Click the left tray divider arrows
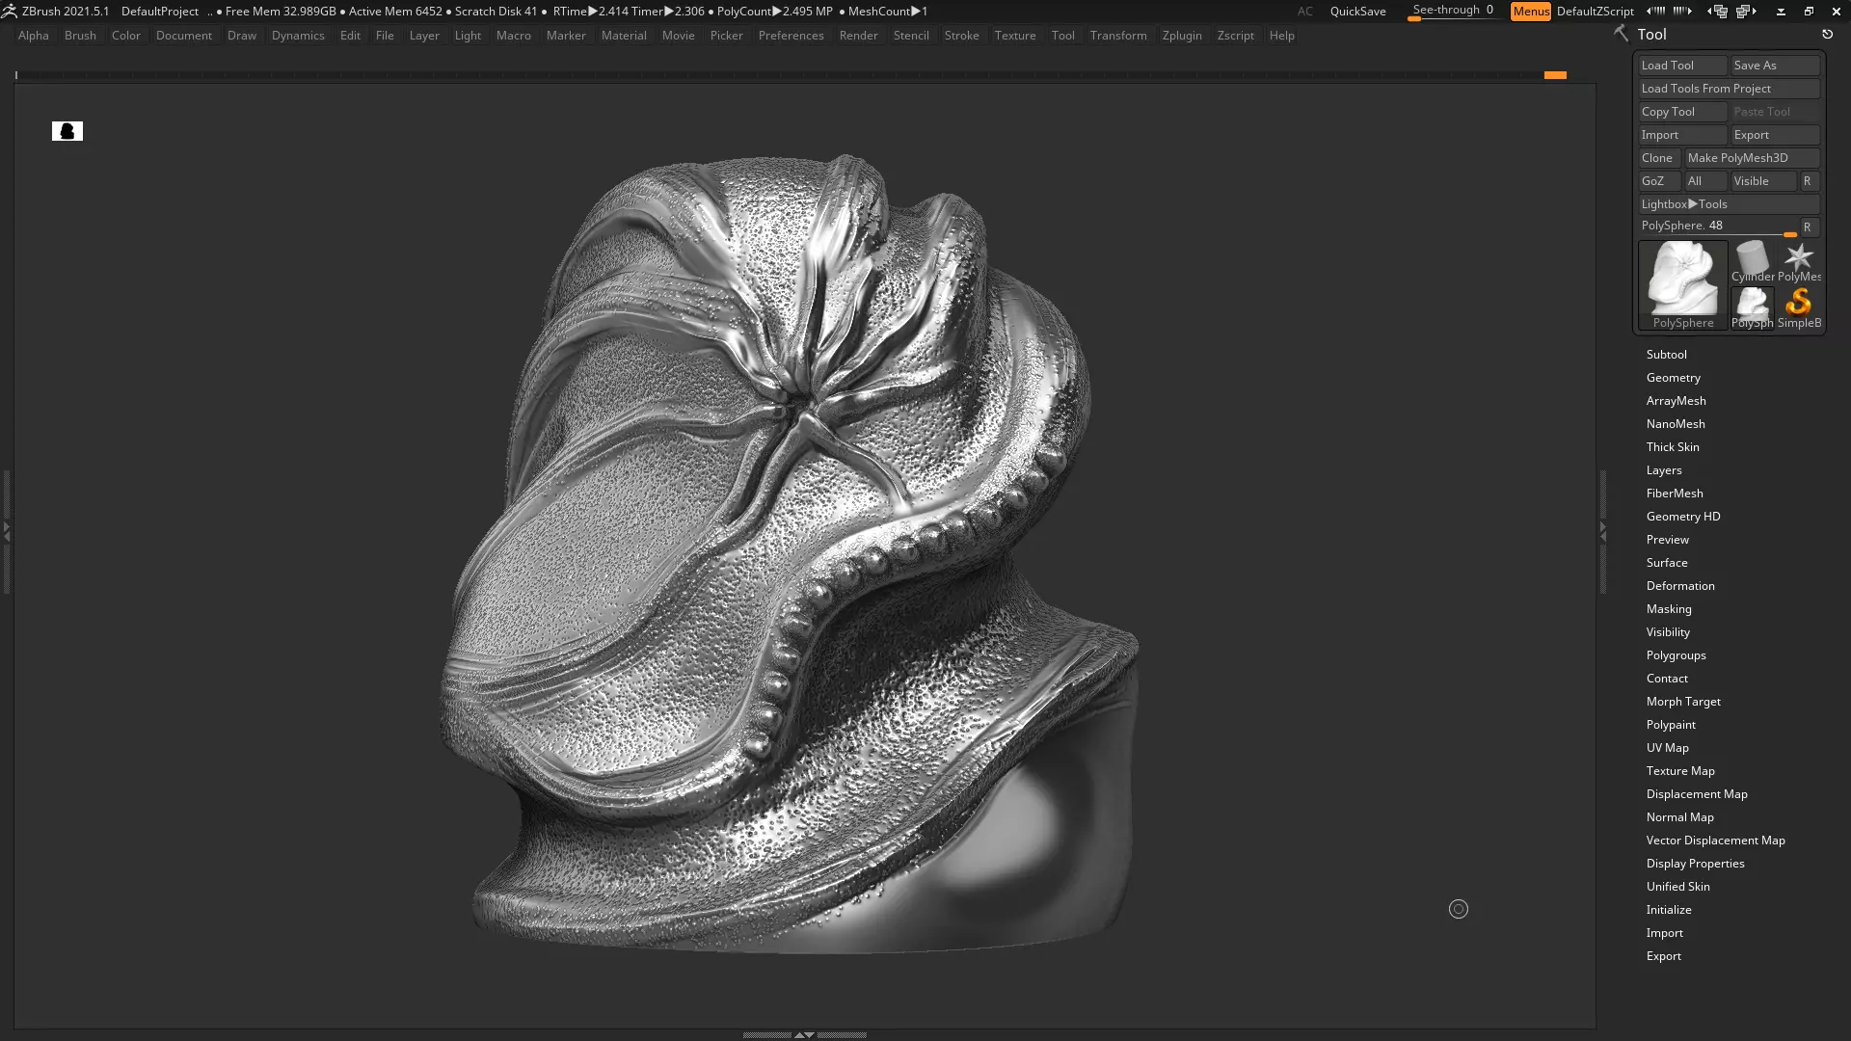The width and height of the screenshot is (1851, 1041). pos(6,531)
